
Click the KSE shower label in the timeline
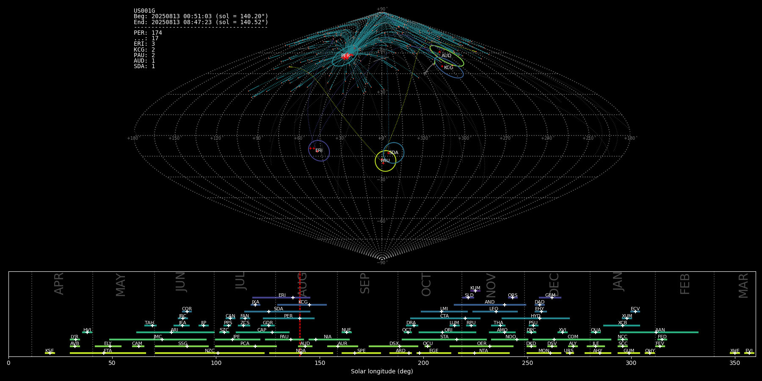pyautogui.click(x=50, y=351)
